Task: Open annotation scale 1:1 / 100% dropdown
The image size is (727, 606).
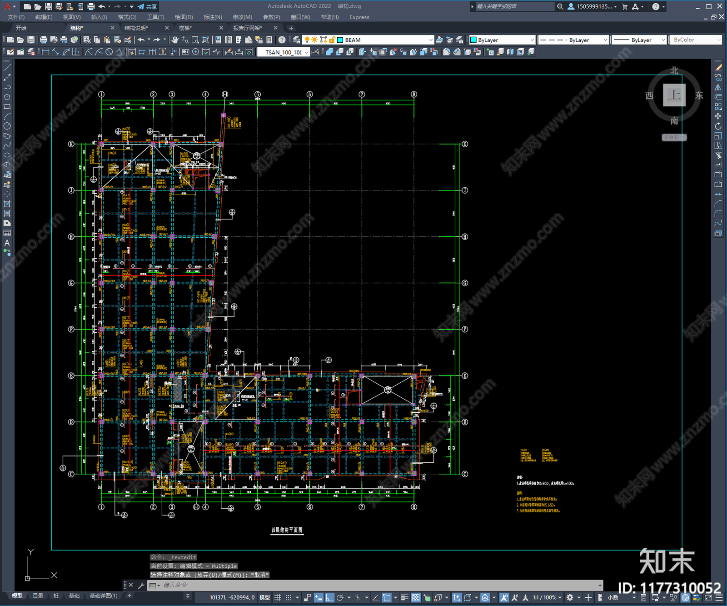Action: pyautogui.click(x=548, y=597)
